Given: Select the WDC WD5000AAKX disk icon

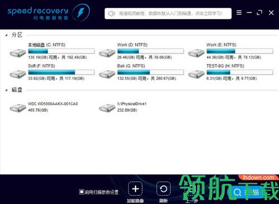Looking at the screenshot, I should tap(18, 108).
